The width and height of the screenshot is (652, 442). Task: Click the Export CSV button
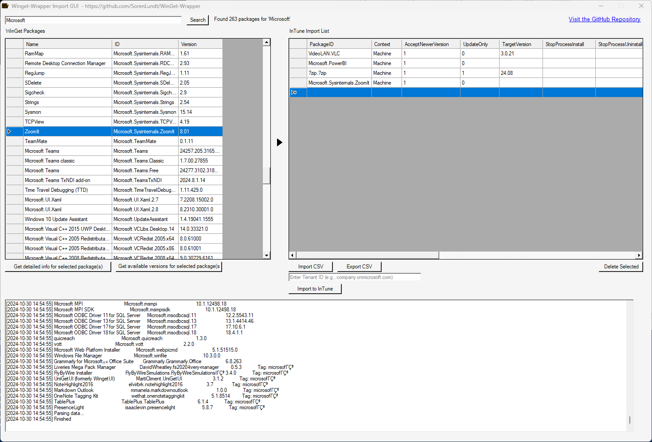pos(359,267)
